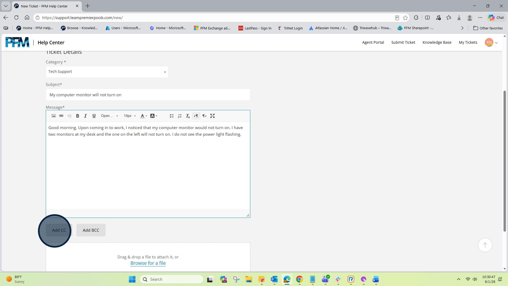Open the TriNet Login bookmark

pyautogui.click(x=290, y=28)
